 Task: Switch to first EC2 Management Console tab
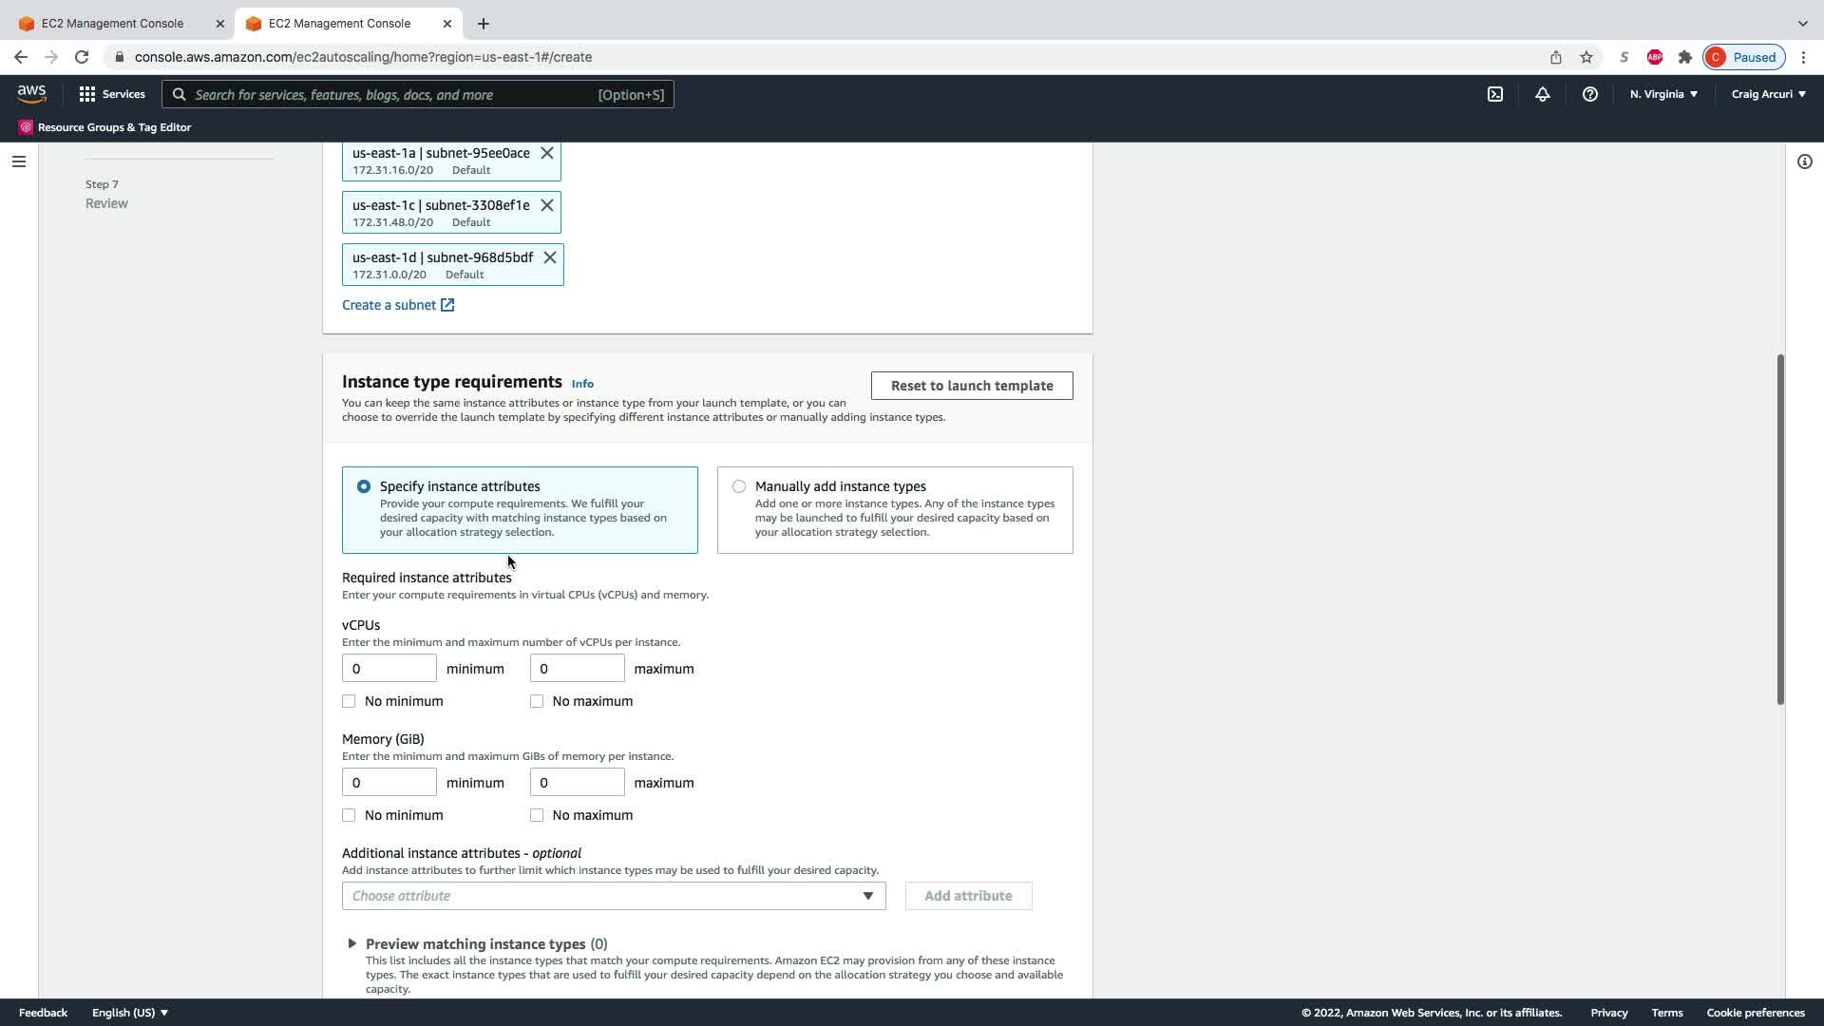tap(114, 23)
